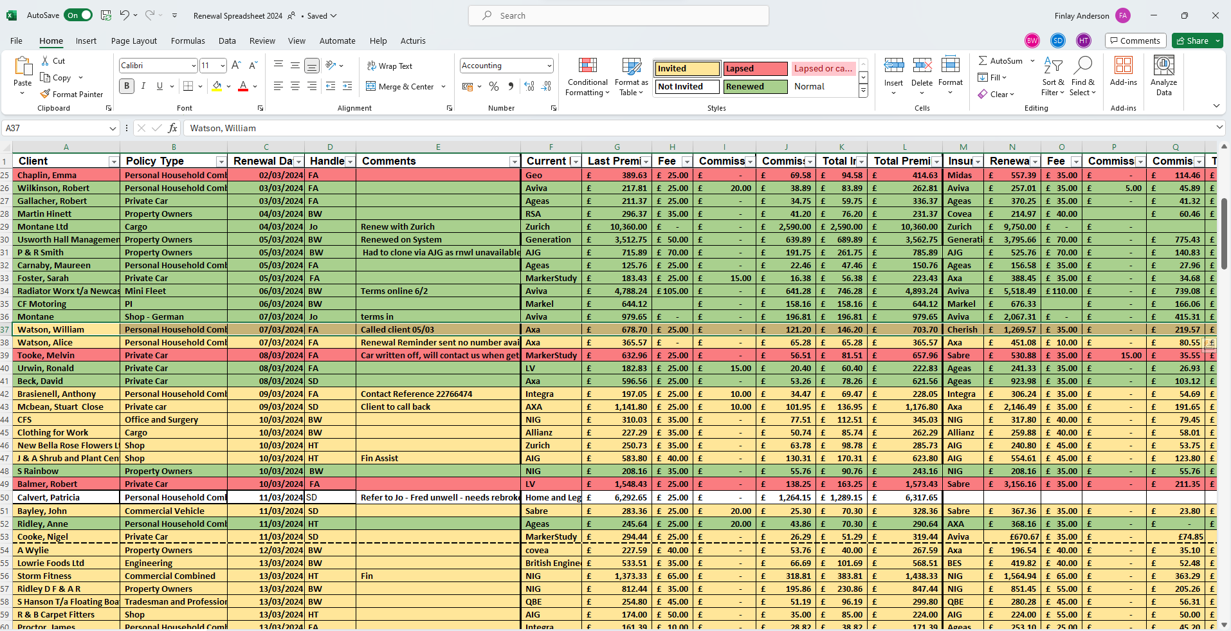Expand the font name Calibri dropdown

193,66
